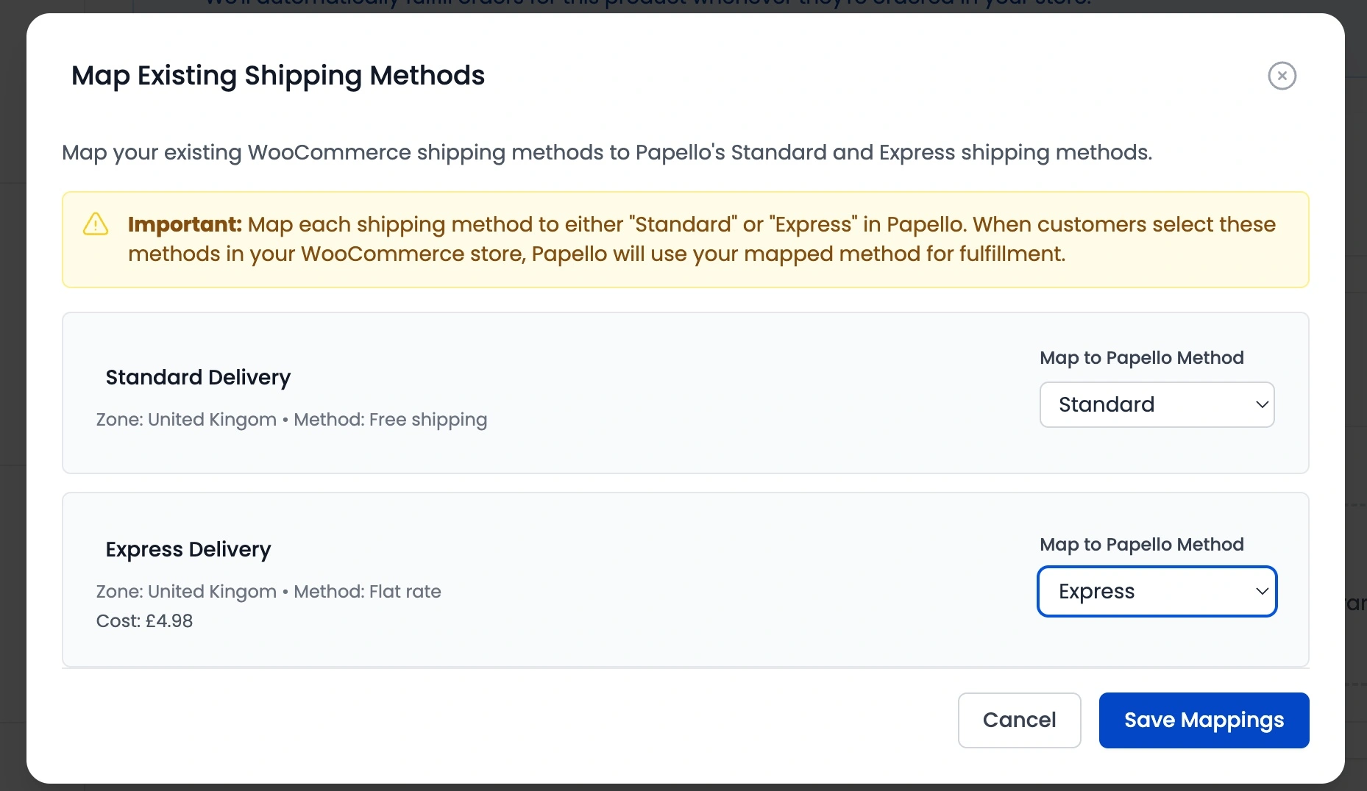Click the chevron on the Express dropdown
This screenshot has height=791, width=1367.
click(1261, 591)
